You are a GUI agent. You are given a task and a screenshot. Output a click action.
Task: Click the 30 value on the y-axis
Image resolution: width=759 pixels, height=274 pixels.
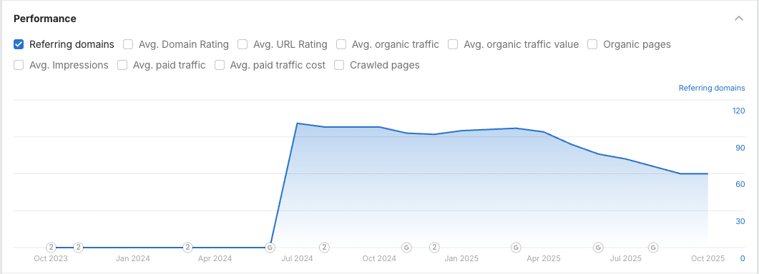click(740, 222)
